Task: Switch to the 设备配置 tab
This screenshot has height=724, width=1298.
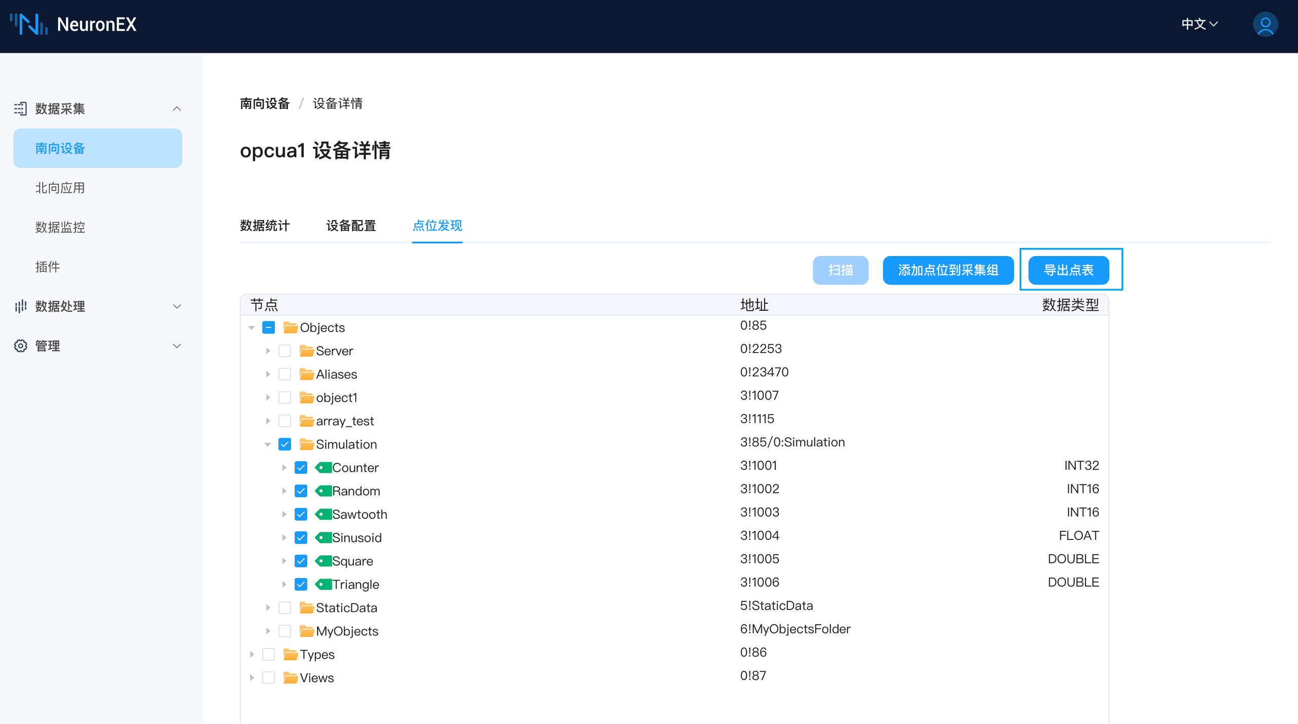Action: (351, 226)
